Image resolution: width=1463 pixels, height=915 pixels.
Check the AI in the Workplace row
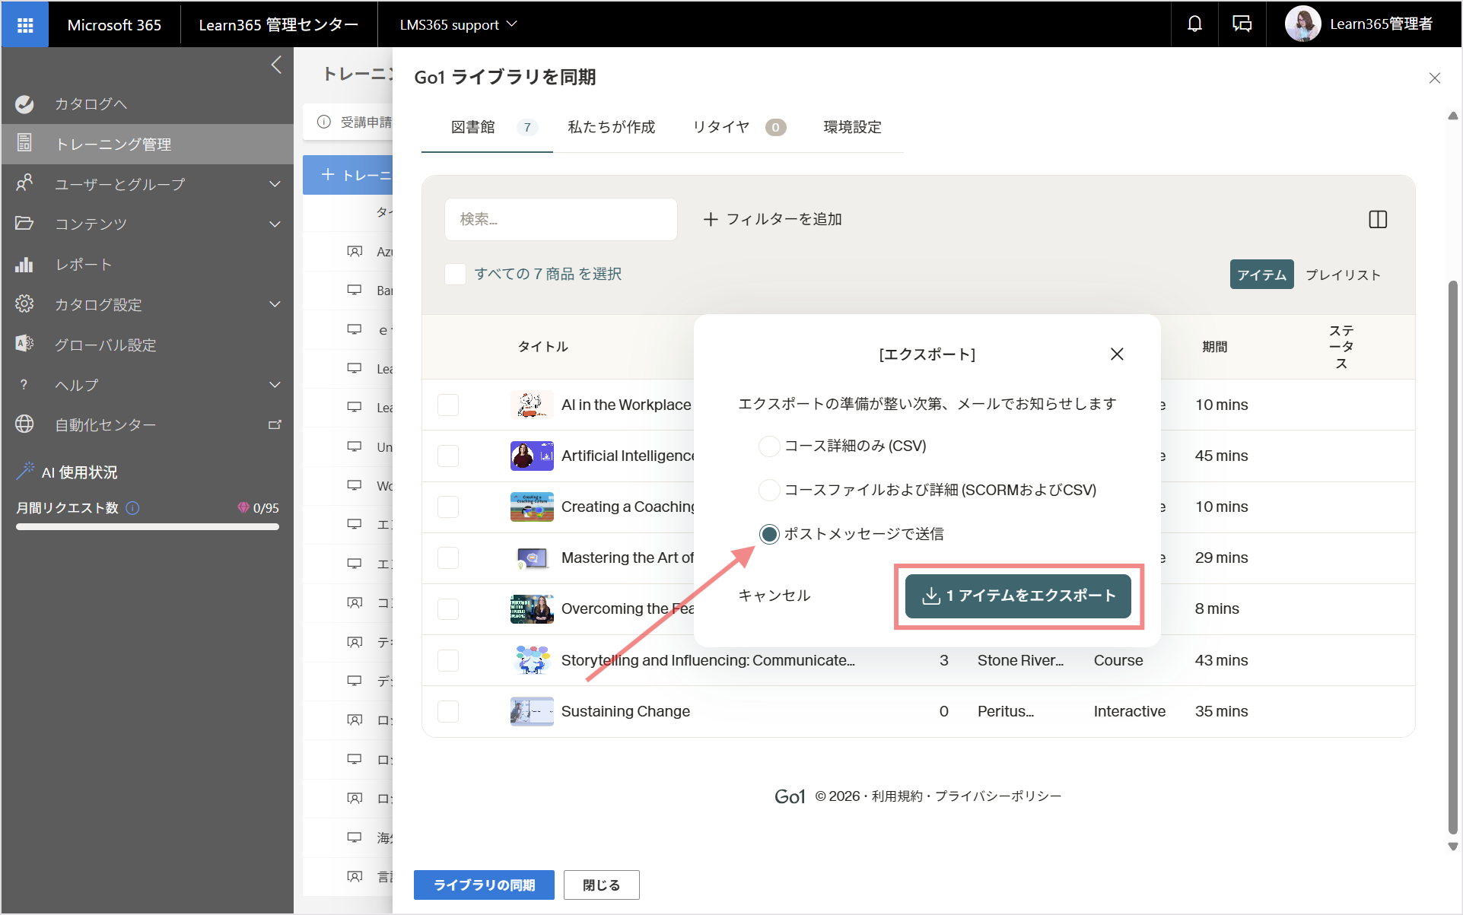[x=448, y=405]
